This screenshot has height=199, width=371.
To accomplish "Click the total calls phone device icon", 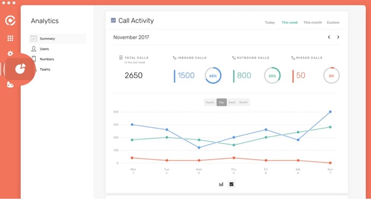I will [x=121, y=58].
